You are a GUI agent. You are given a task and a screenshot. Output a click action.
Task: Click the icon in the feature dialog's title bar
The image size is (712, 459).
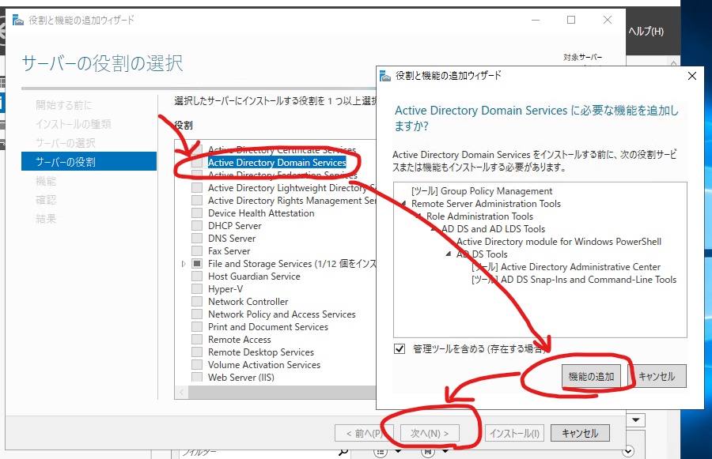385,76
